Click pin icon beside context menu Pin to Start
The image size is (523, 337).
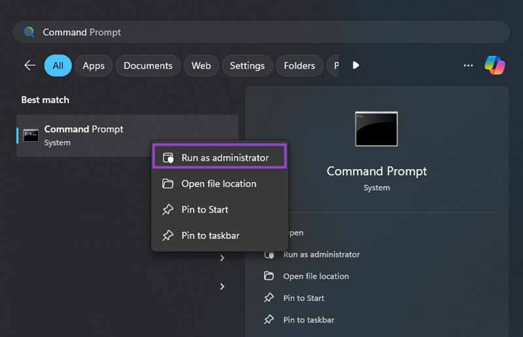click(x=167, y=210)
